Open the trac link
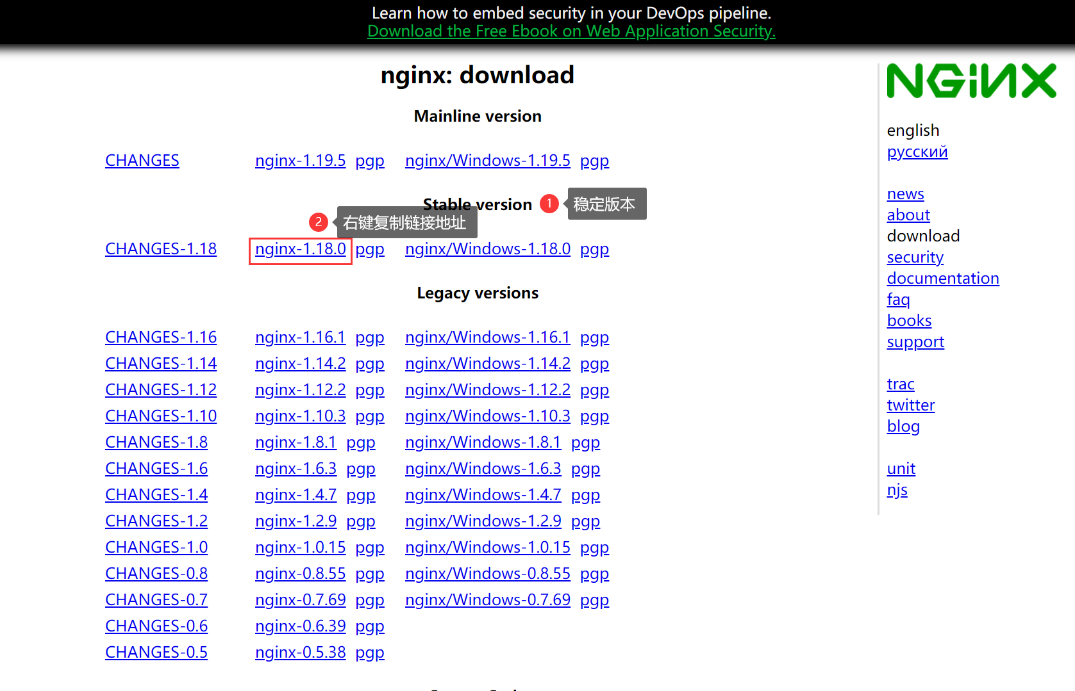Viewport: 1075px width, 691px height. [901, 384]
